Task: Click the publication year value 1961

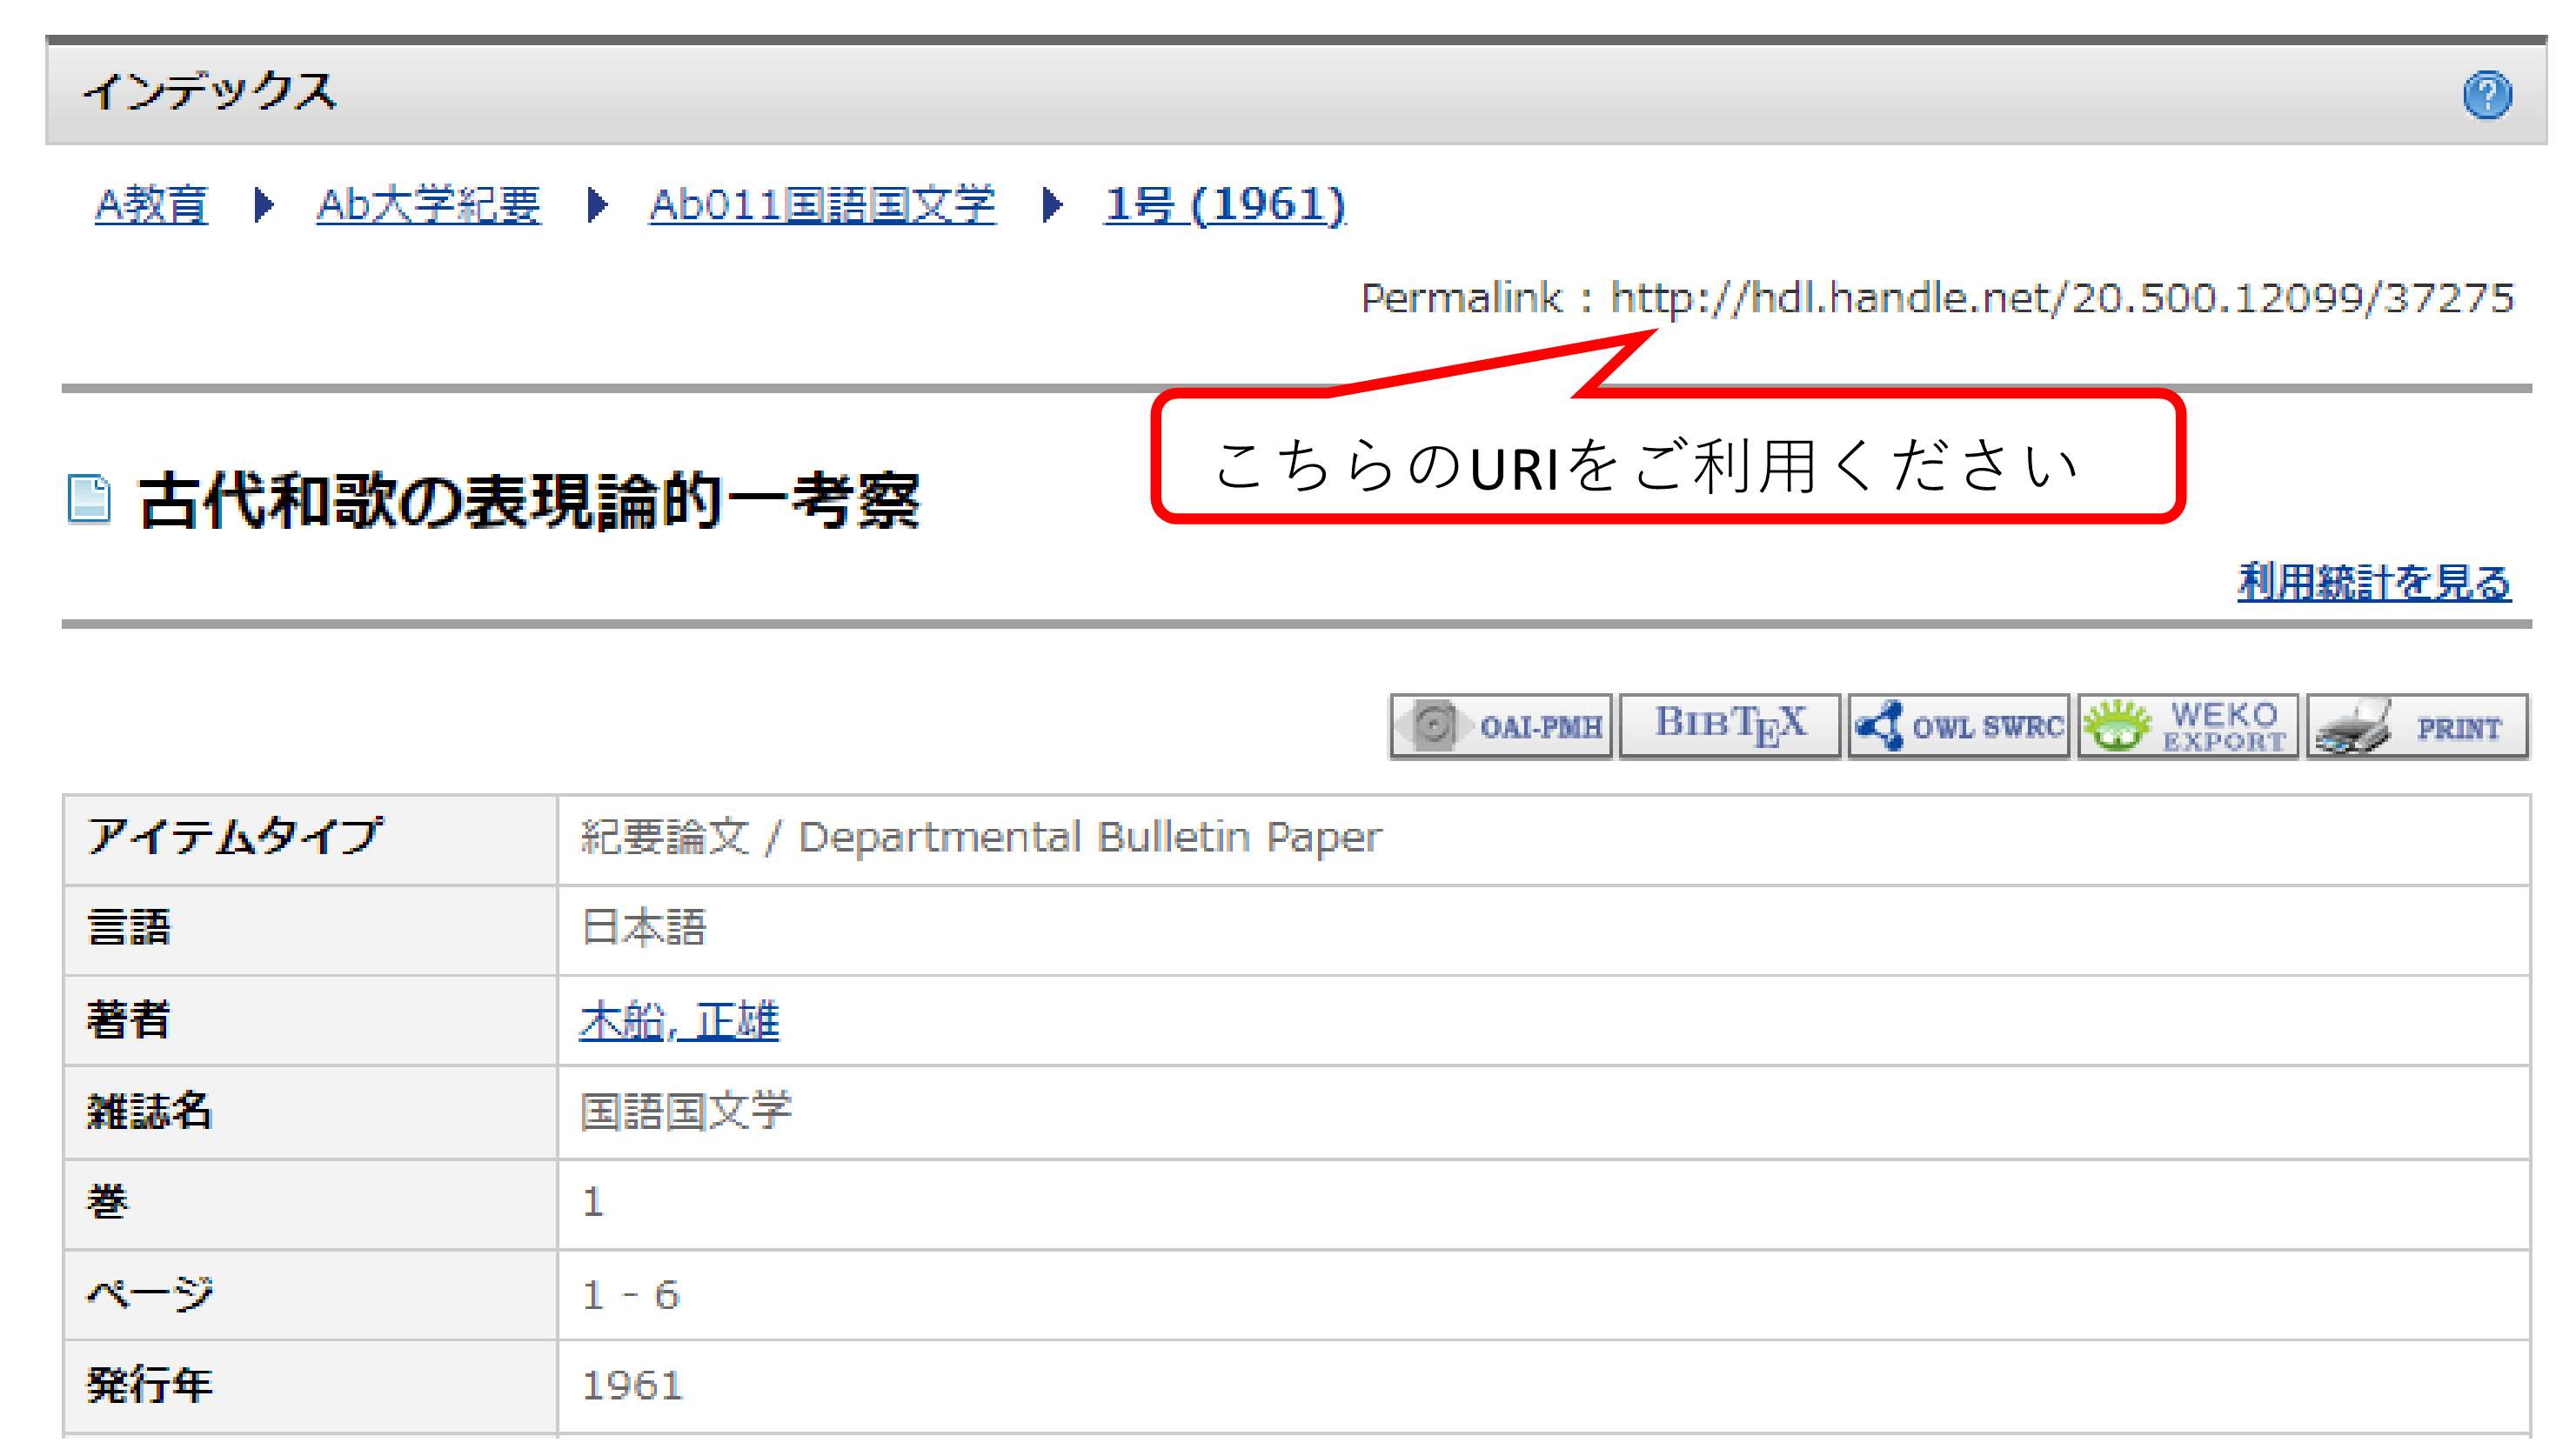Action: tap(633, 1386)
